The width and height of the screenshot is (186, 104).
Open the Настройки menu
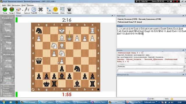tap(16, 5)
